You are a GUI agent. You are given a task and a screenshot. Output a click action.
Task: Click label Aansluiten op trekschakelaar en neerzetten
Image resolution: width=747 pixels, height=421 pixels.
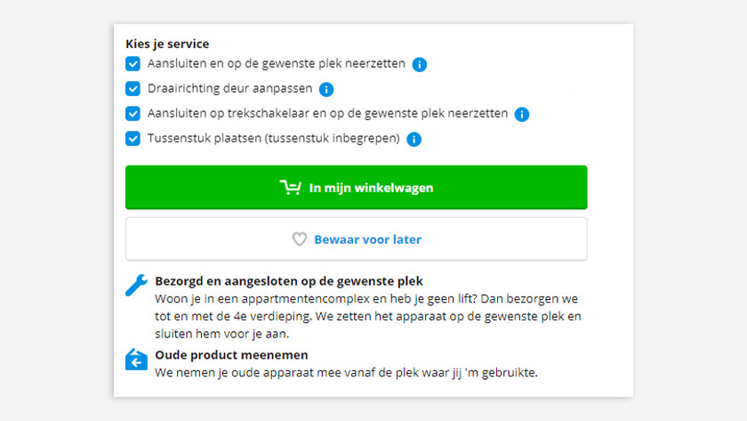click(x=328, y=113)
